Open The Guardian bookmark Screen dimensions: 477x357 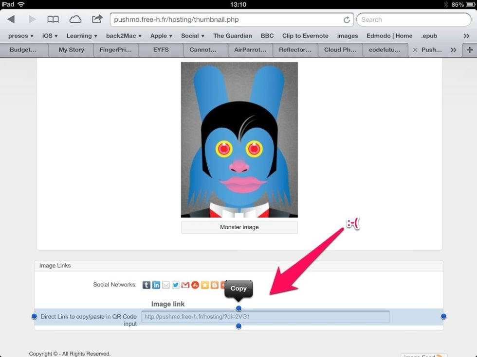pyautogui.click(x=233, y=36)
